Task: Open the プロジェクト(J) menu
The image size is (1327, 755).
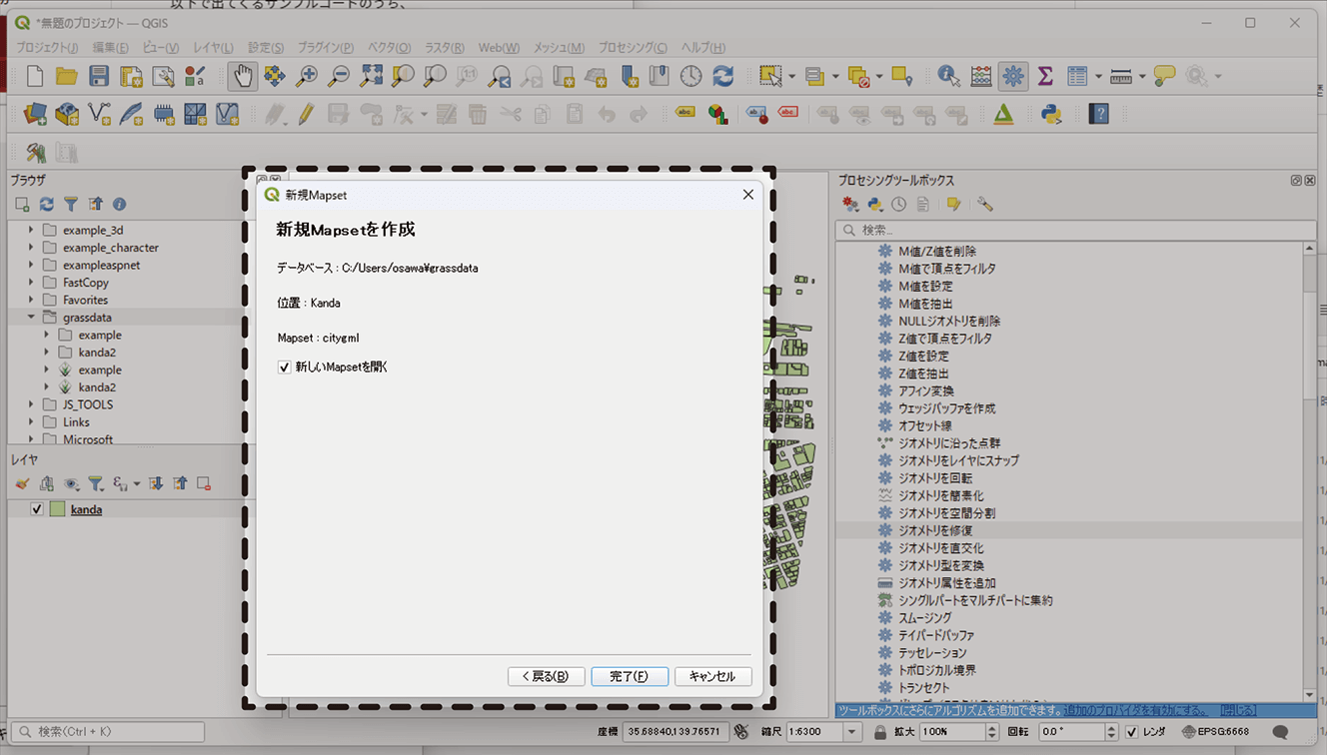Action: click(47, 47)
